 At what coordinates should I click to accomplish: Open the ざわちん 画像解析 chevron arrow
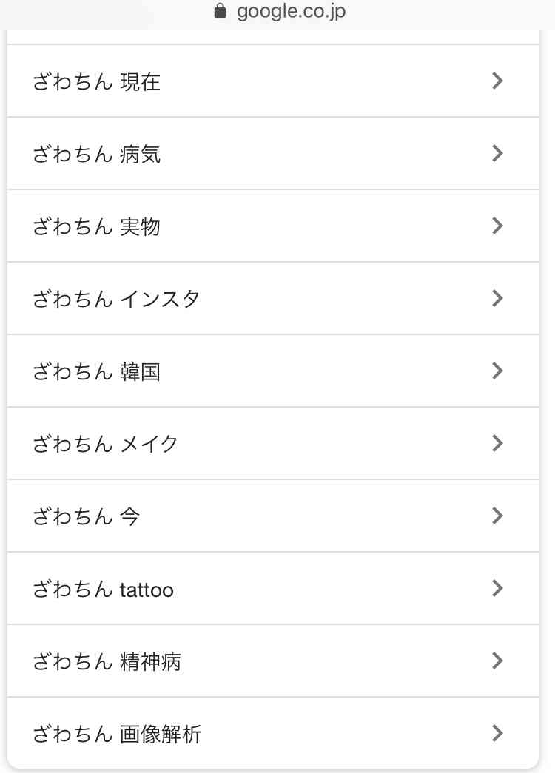tap(497, 733)
